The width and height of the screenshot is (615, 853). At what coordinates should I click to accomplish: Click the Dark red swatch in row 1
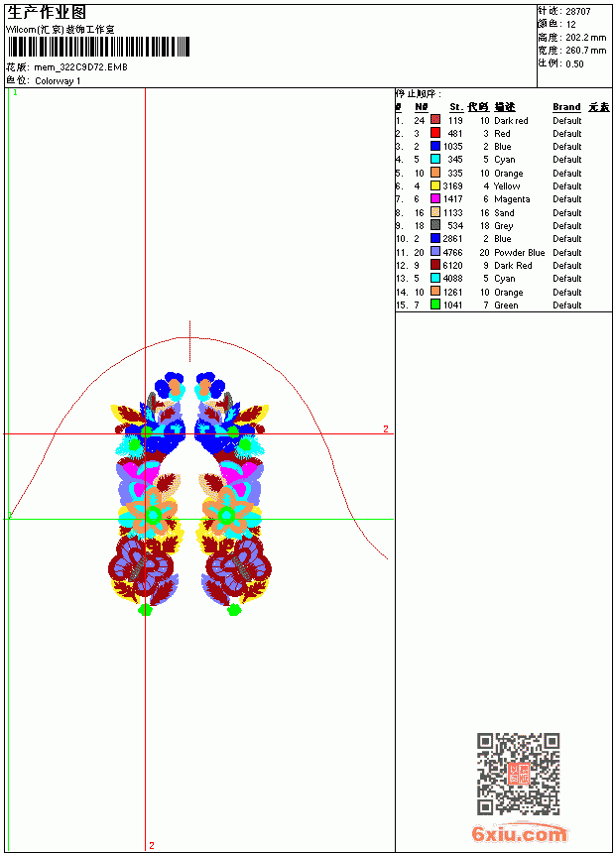click(435, 119)
